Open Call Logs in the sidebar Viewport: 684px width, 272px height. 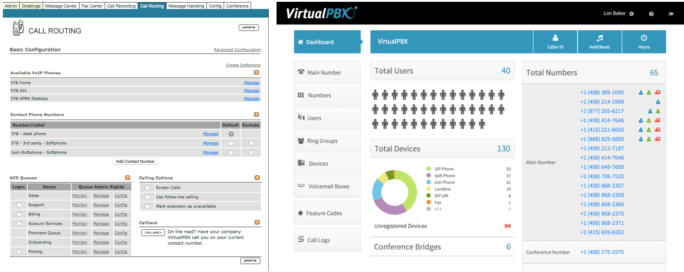327,240
